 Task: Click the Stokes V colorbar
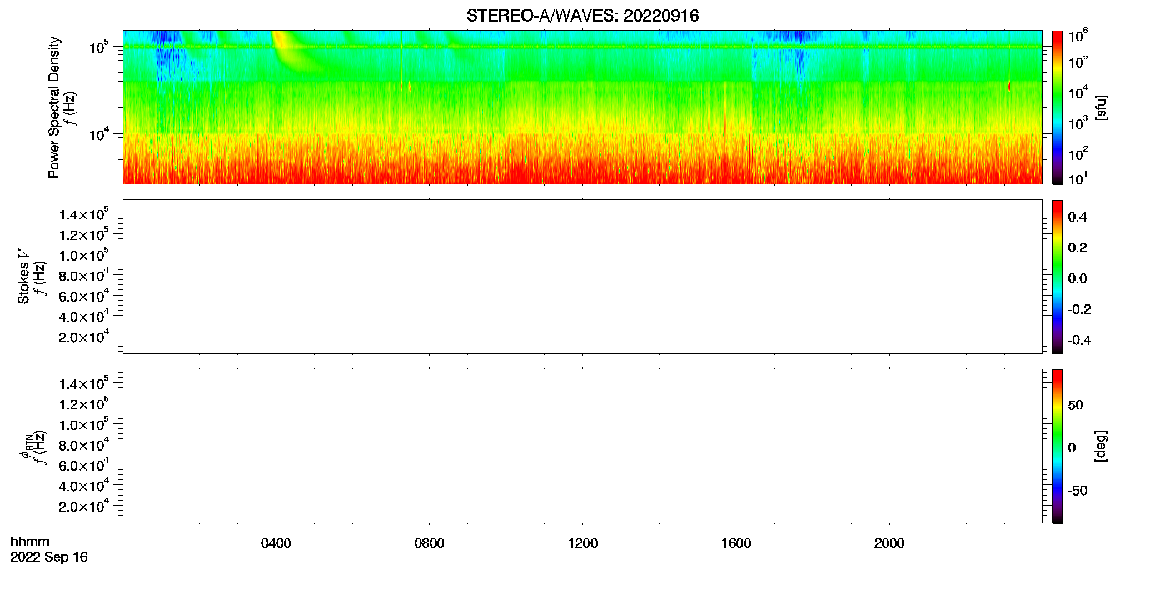click(x=1057, y=277)
